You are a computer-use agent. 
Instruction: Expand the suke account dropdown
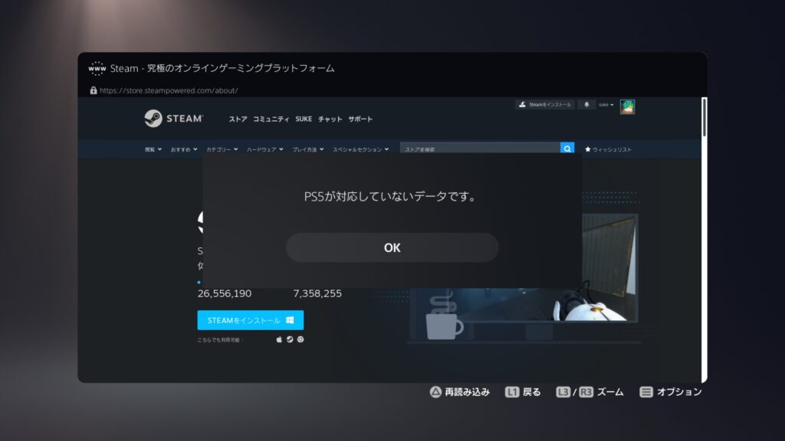point(606,105)
